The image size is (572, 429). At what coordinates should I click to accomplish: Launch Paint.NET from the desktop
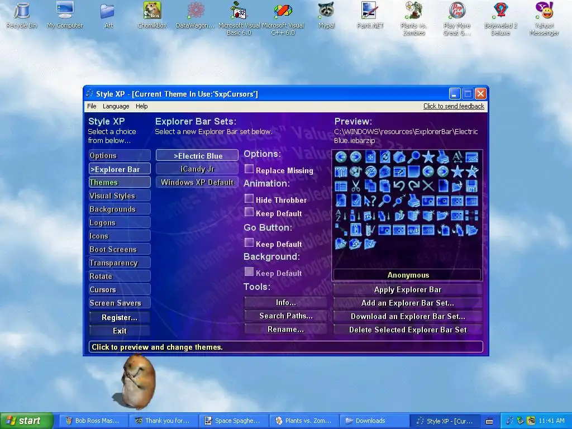click(370, 15)
